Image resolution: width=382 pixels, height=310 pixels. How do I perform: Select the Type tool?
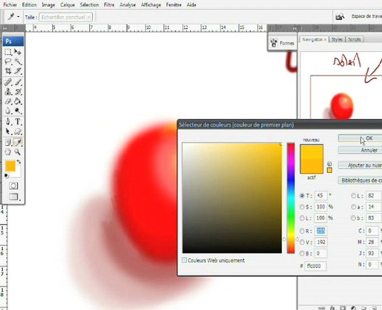pos(18,121)
